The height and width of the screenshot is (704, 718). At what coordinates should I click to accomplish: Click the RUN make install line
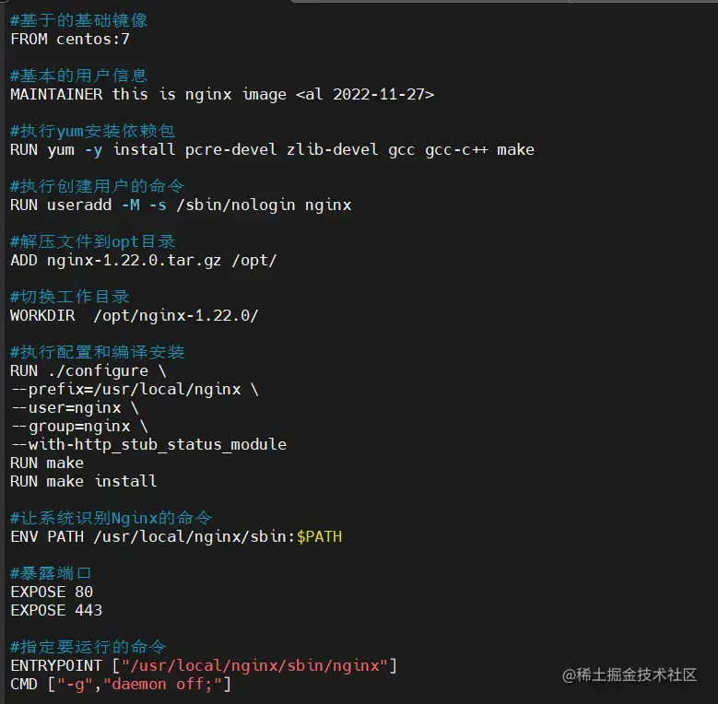83,482
